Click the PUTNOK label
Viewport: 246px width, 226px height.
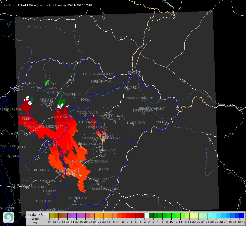pos(29,83)
